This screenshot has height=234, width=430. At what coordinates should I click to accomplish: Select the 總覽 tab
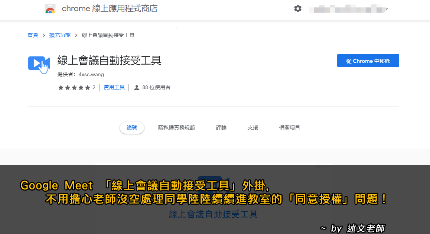click(x=132, y=127)
